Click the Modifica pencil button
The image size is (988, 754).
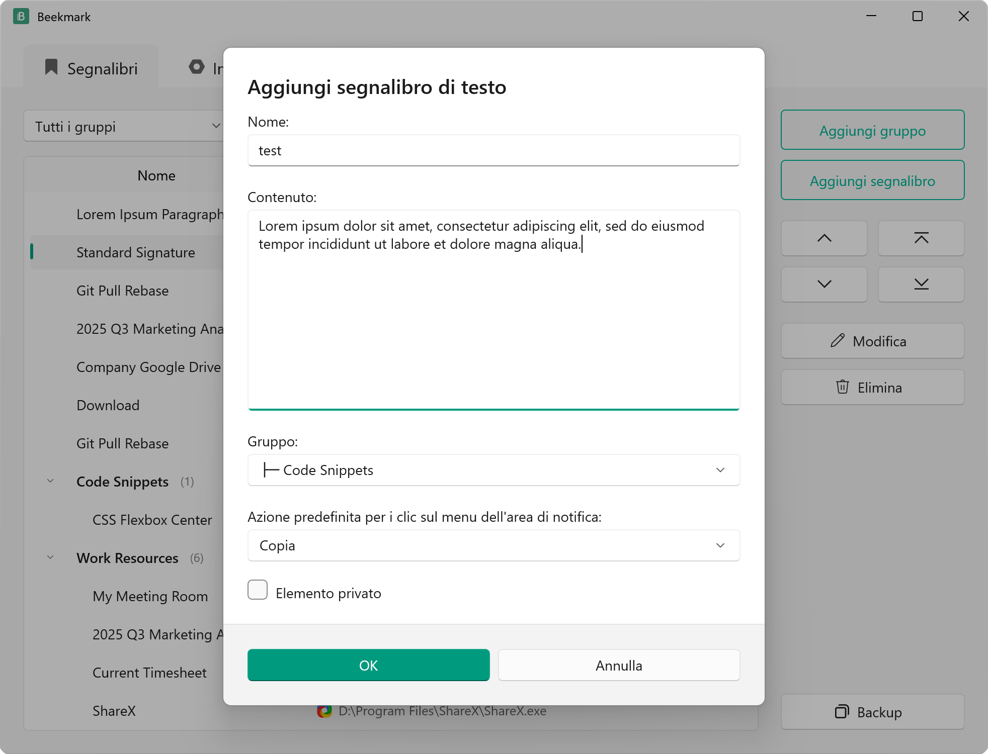[x=872, y=341]
